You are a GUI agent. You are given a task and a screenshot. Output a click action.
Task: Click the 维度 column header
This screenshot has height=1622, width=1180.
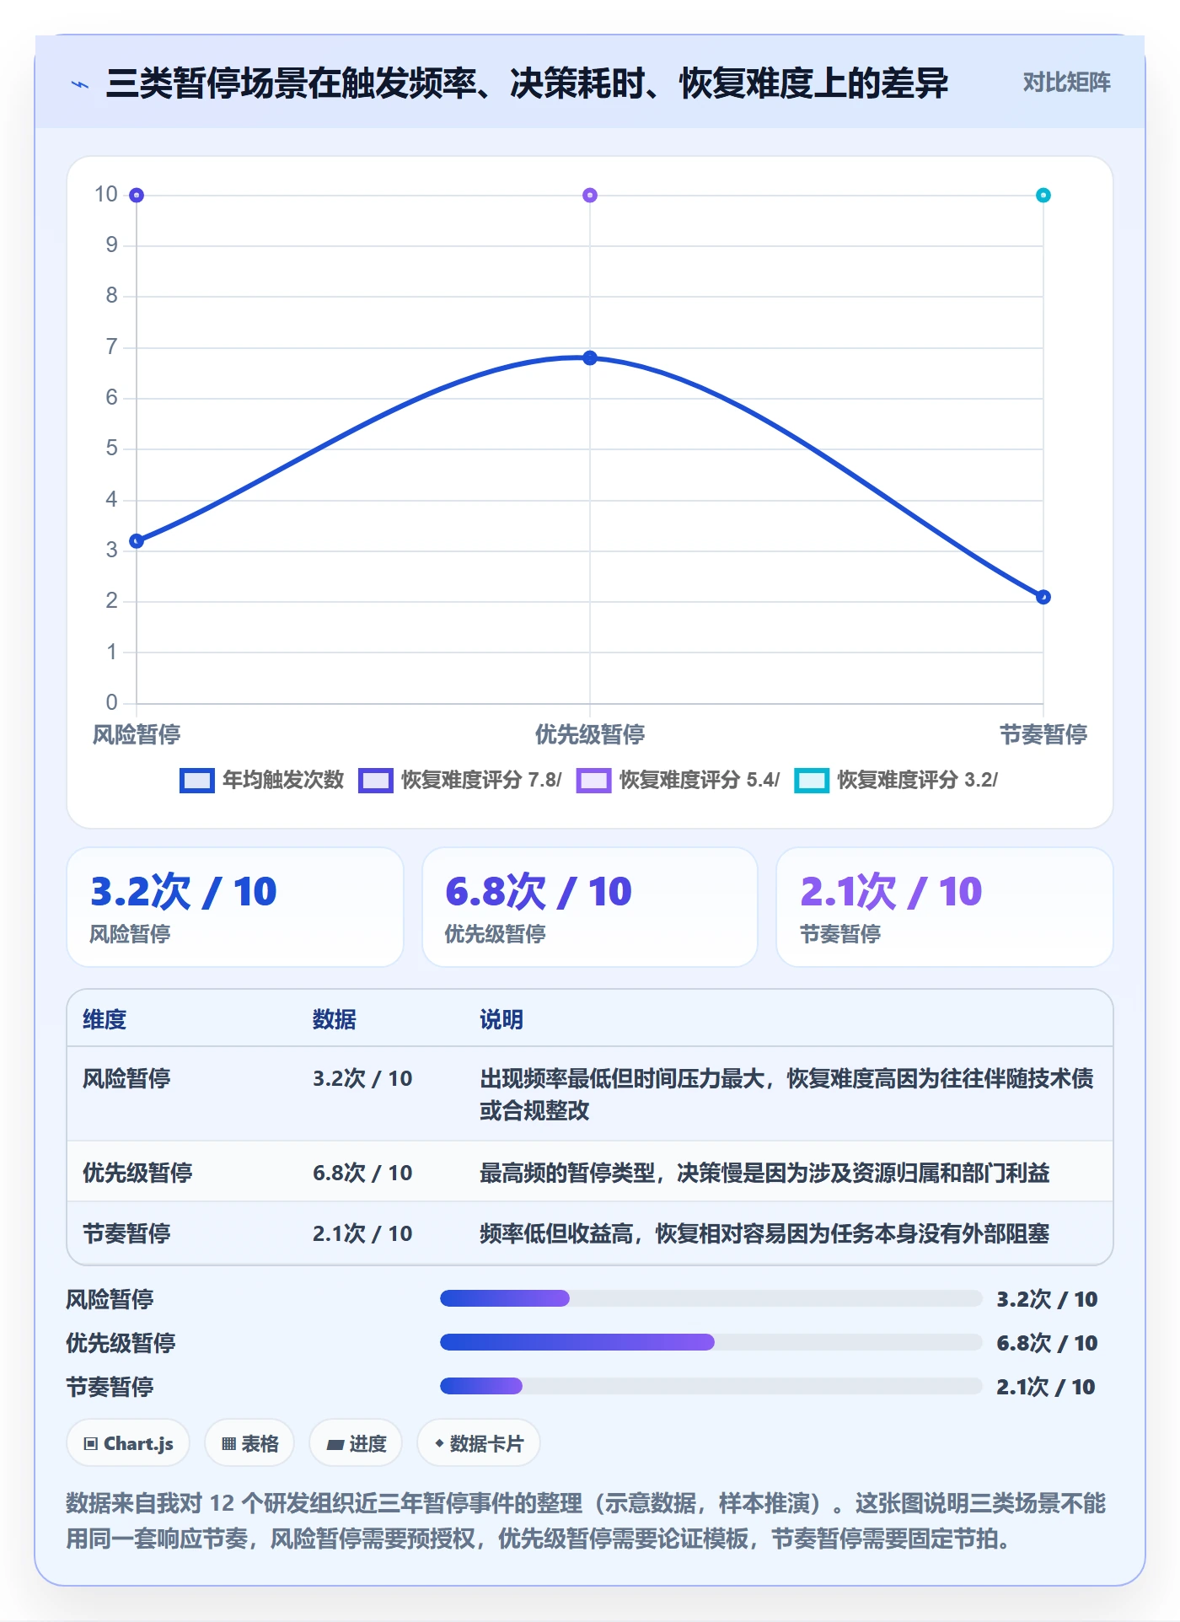point(105,1019)
